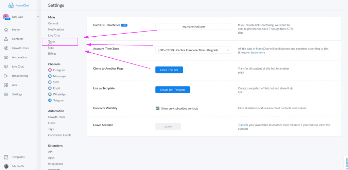
Task: Open Billing settings
Action: click(x=52, y=54)
